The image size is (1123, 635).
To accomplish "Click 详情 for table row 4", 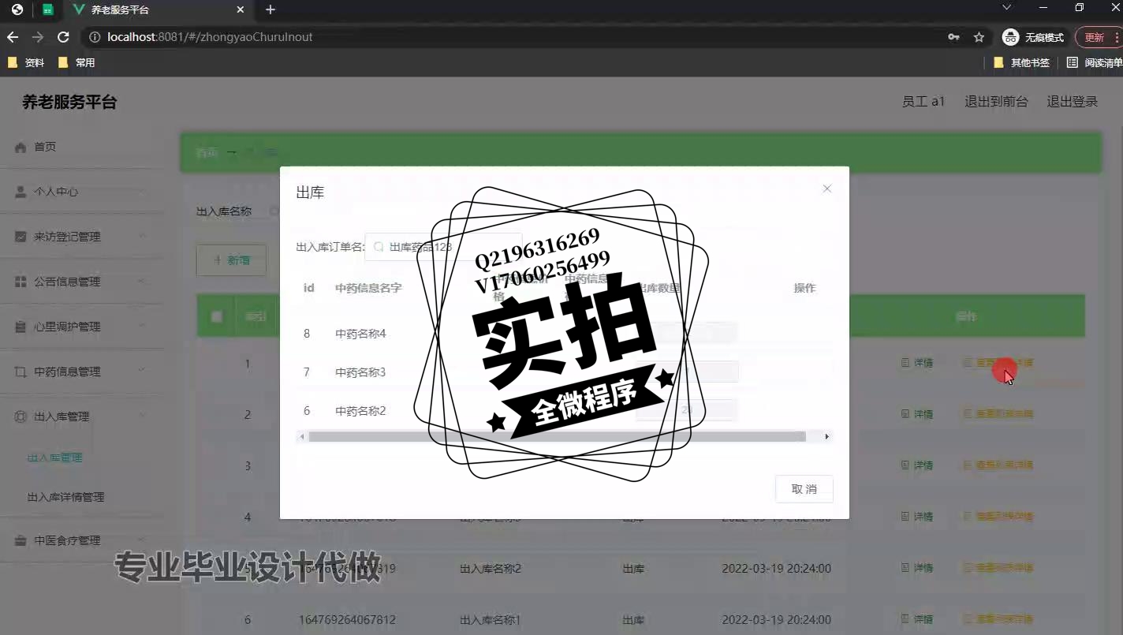I will pyautogui.click(x=917, y=517).
